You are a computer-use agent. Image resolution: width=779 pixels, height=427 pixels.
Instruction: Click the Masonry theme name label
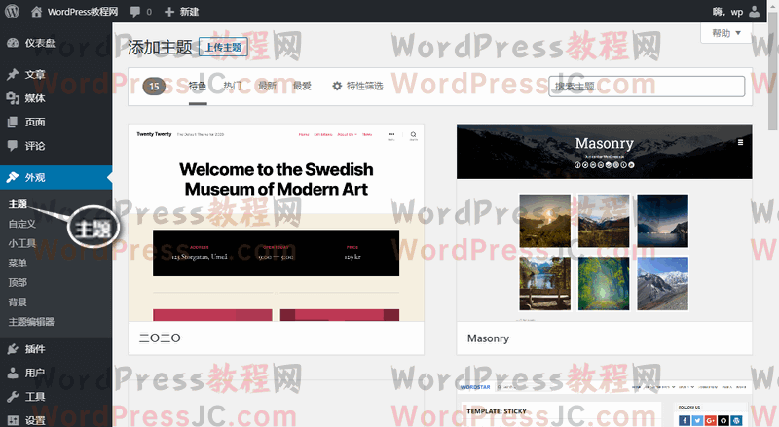pos(488,338)
